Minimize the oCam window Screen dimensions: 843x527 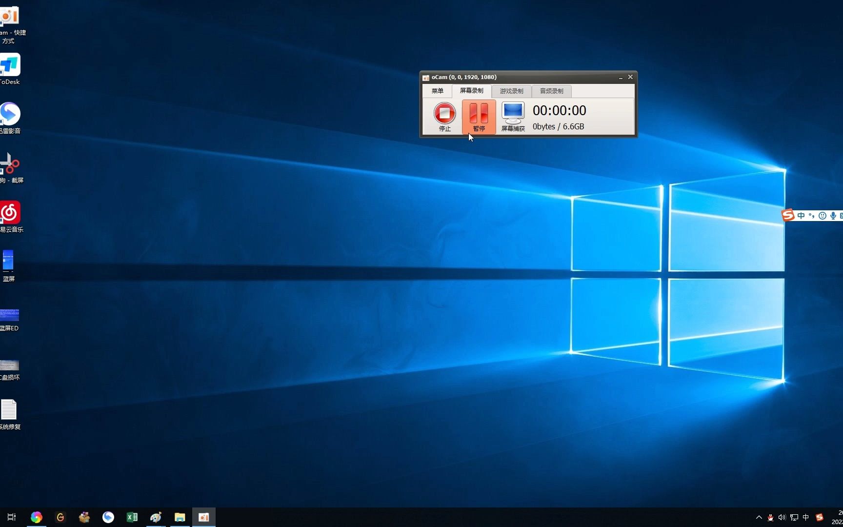[621, 77]
